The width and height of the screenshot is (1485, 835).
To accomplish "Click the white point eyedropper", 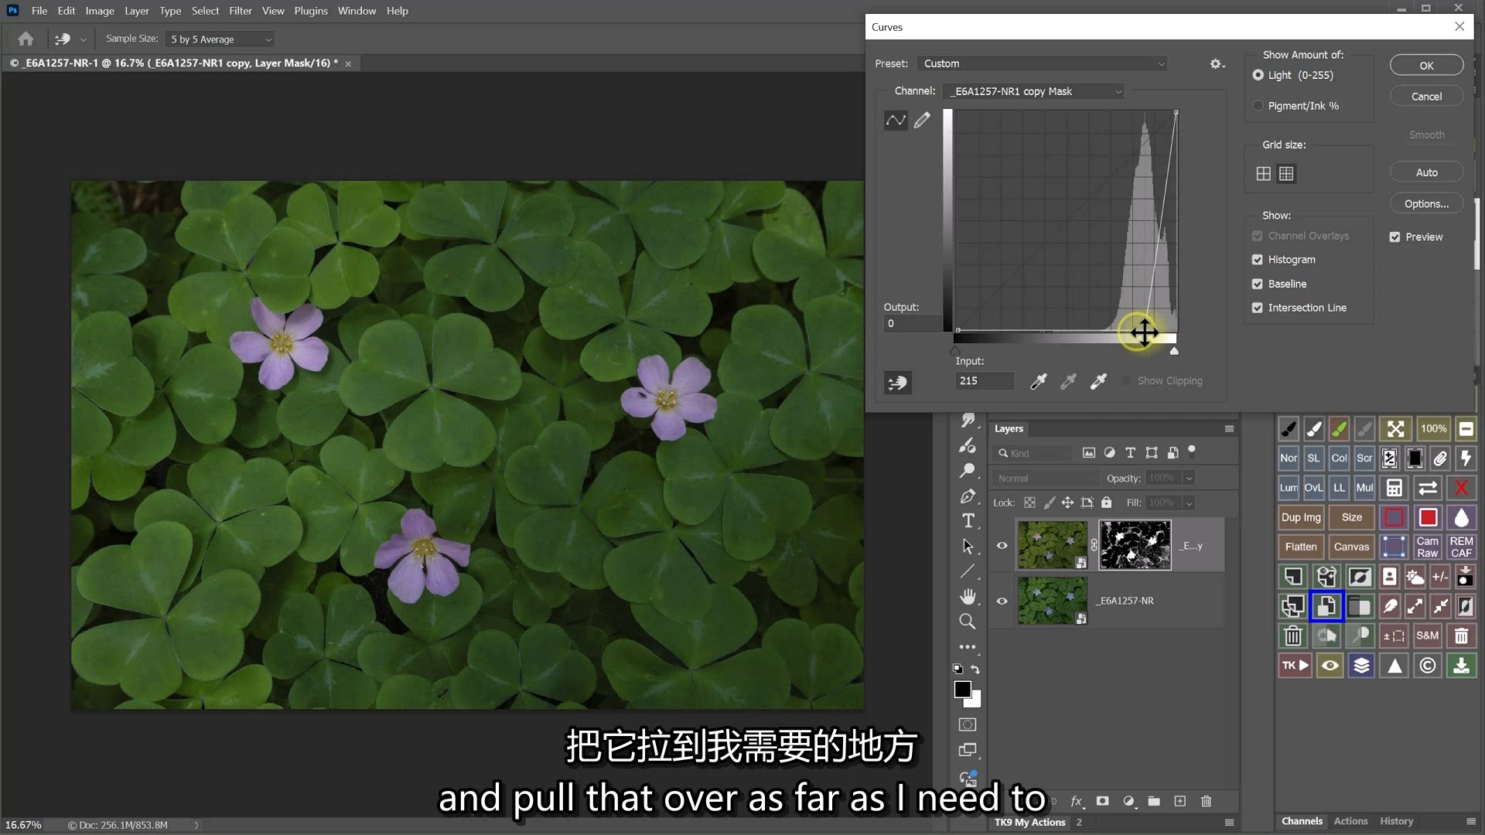I will coord(1098,381).
